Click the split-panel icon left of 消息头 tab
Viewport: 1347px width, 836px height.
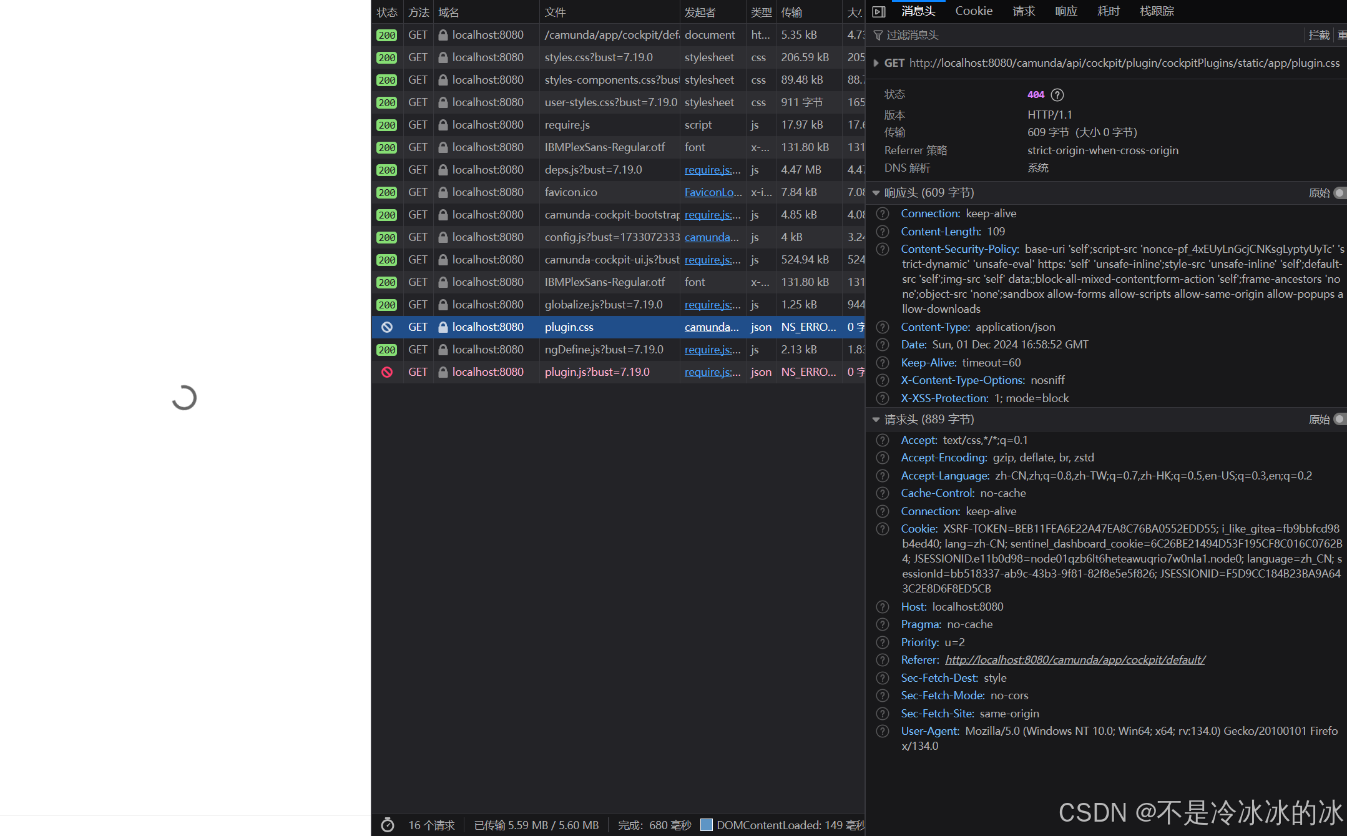tap(879, 11)
